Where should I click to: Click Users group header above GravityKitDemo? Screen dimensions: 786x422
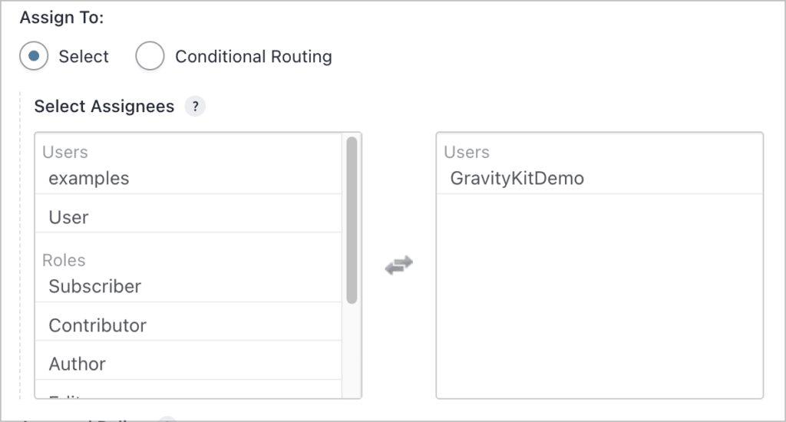tap(467, 152)
